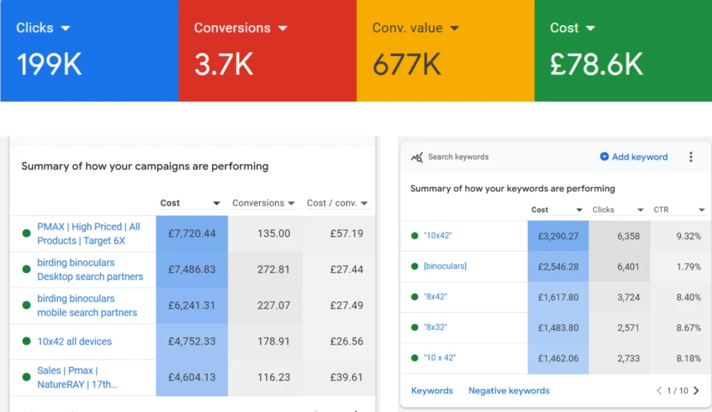Click green status dot for "10x42" keyword
This screenshot has width=712, height=412.
414,236
